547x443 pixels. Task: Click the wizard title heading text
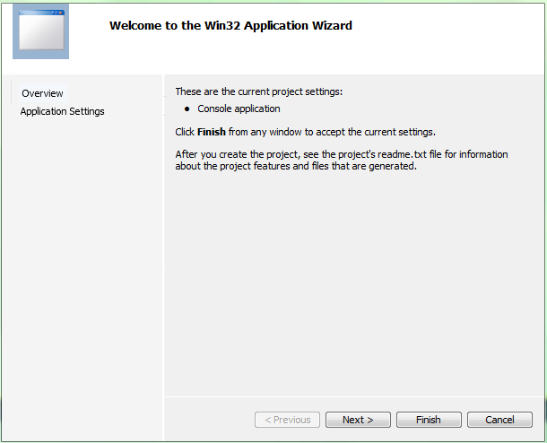230,25
